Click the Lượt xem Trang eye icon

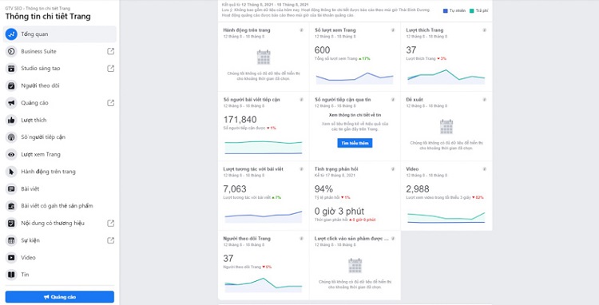click(x=11, y=154)
